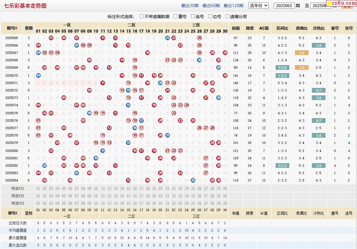Click red 重号 value 4 in row 2025082
The width and height of the screenshot is (357, 249).
point(335,166)
